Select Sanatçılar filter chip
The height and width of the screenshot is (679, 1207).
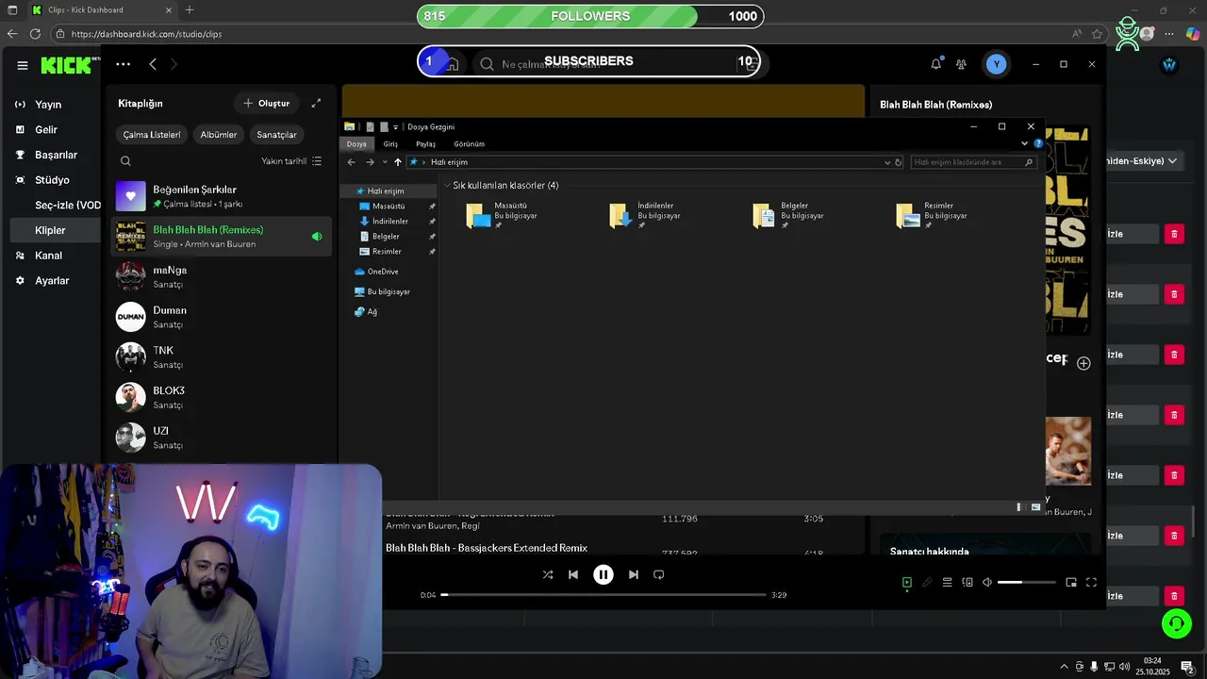coord(276,135)
